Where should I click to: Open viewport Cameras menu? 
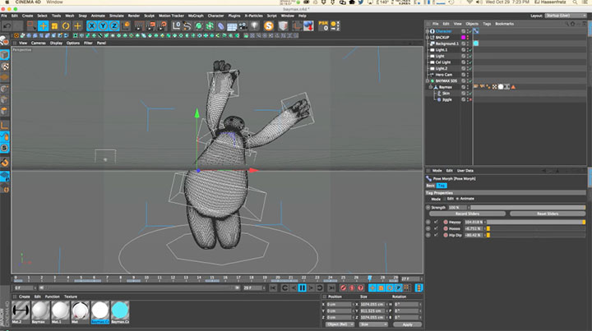[38, 43]
